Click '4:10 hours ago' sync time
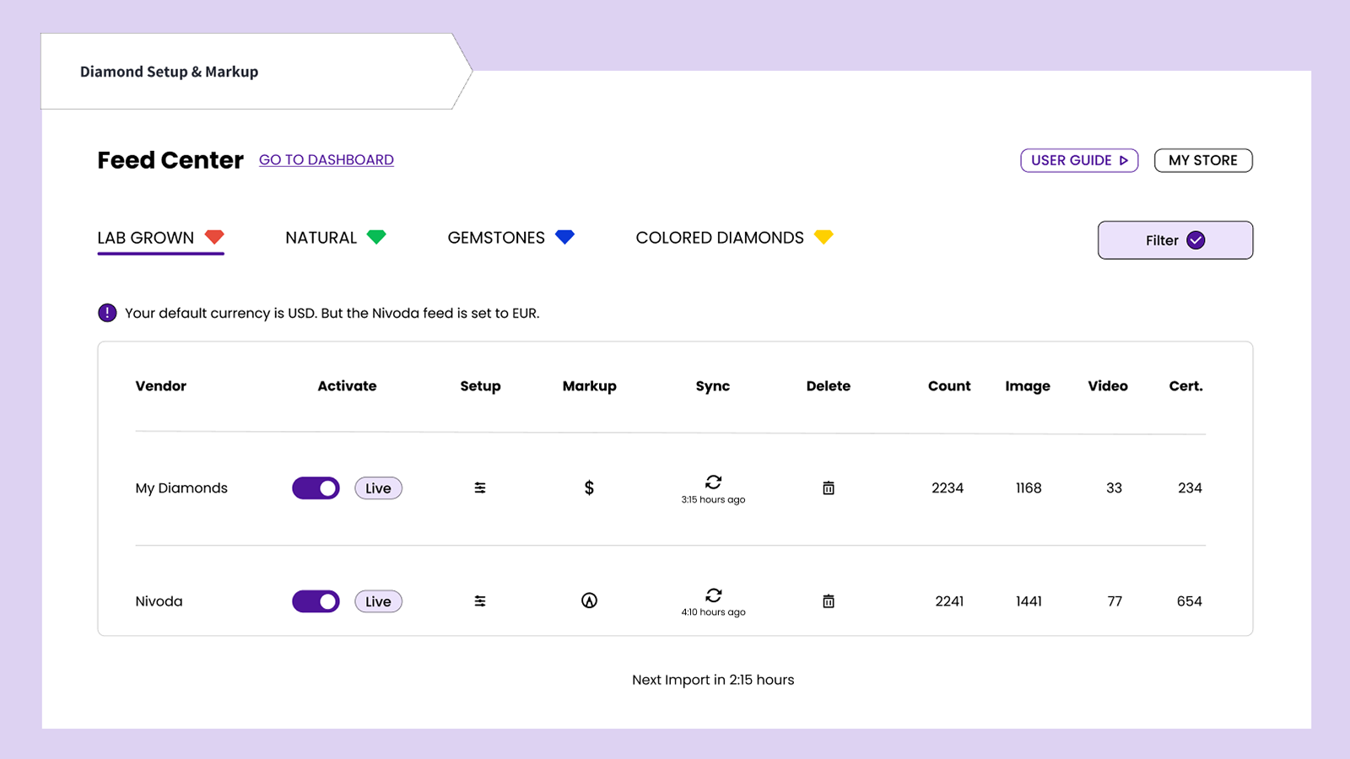 coord(713,612)
